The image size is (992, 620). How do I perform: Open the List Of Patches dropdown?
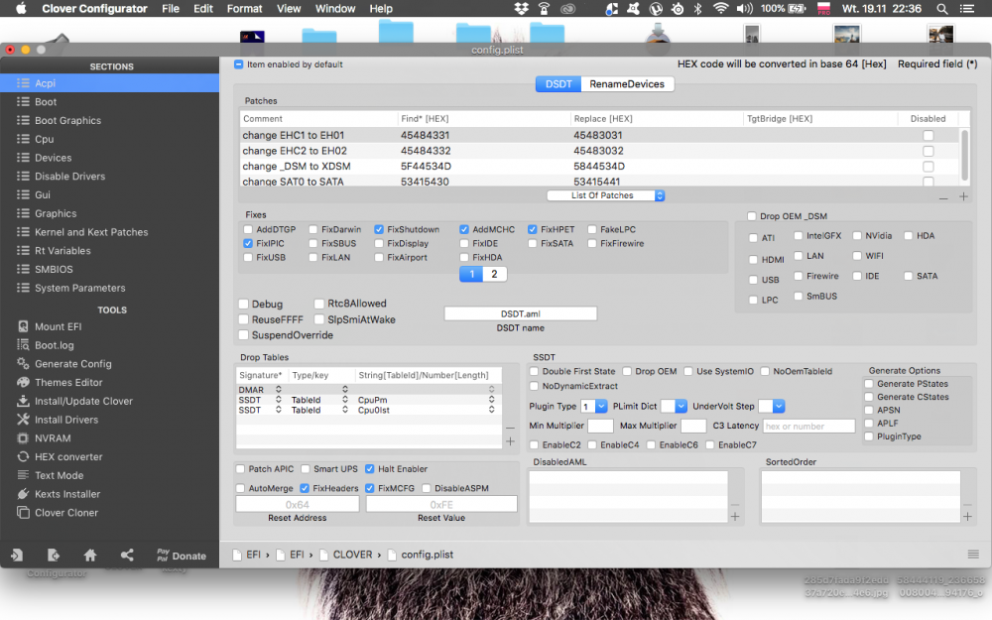[605, 195]
